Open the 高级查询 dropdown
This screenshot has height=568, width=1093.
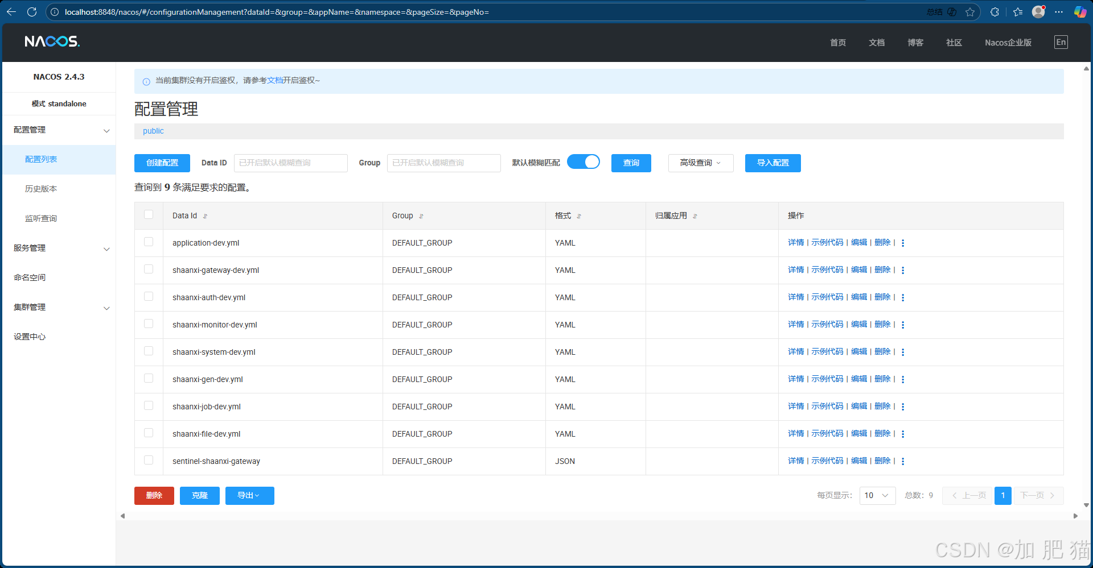(x=701, y=163)
